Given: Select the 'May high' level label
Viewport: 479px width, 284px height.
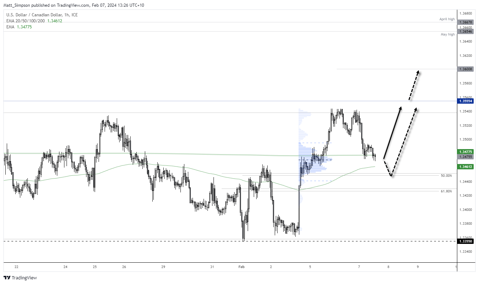Looking at the screenshot, I should click(448, 34).
